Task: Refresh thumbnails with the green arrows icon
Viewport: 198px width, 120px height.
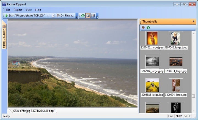Action: pos(148,28)
